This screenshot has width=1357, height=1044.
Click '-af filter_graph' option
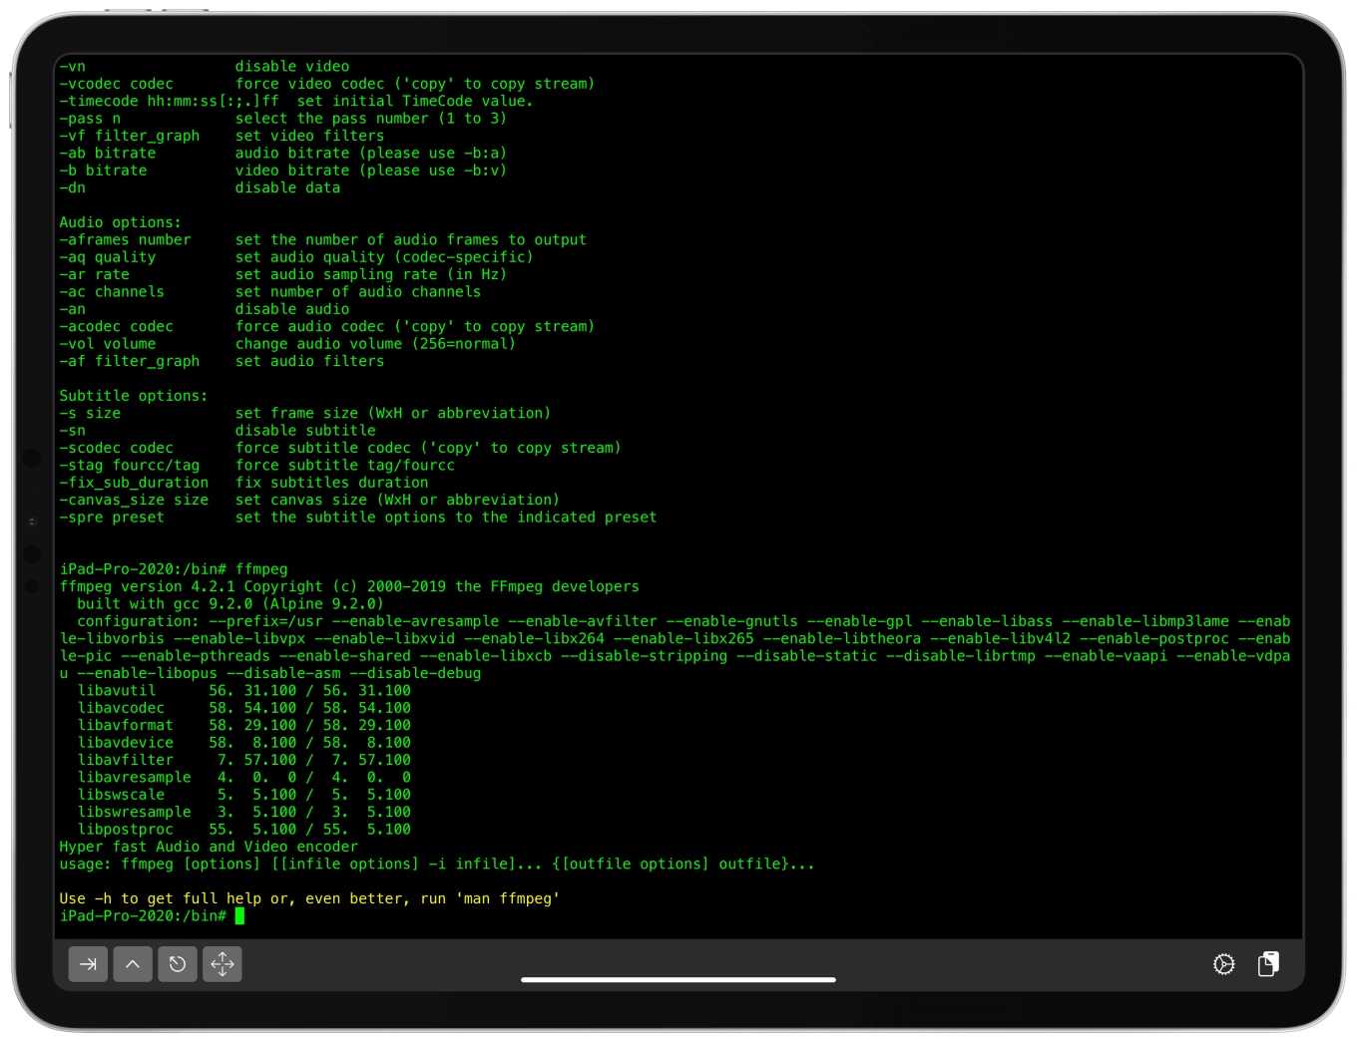[x=130, y=361]
